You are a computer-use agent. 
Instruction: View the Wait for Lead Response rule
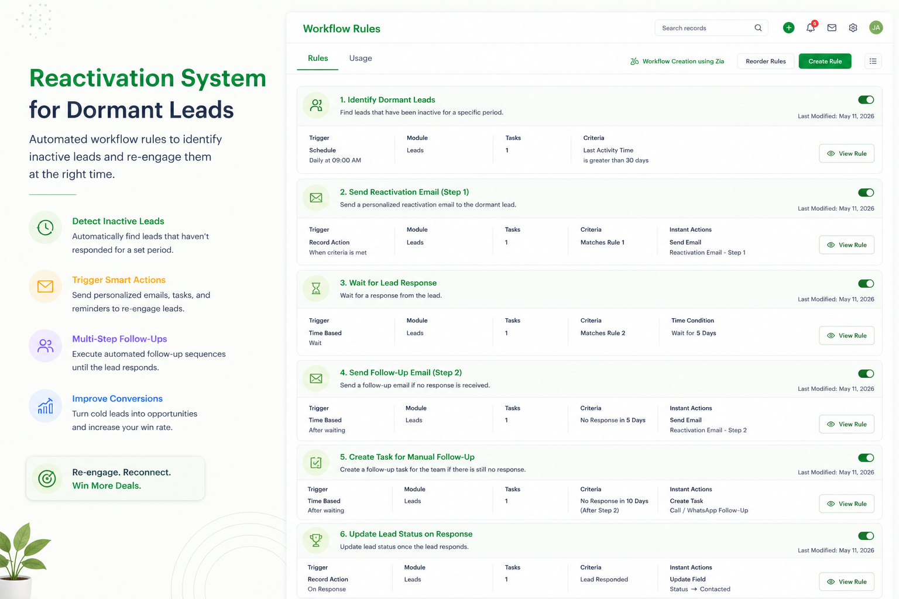[x=846, y=336]
